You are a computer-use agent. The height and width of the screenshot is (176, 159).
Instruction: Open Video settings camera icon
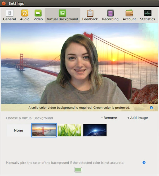[x=38, y=13]
